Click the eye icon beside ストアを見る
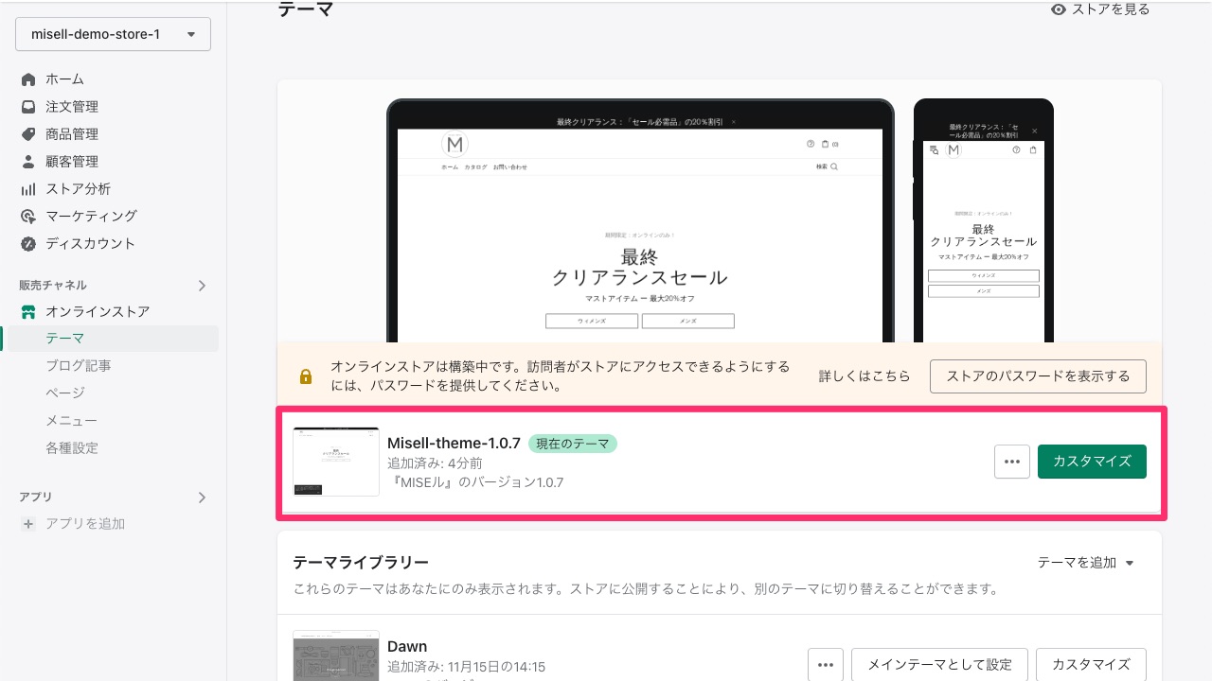 point(1060,9)
